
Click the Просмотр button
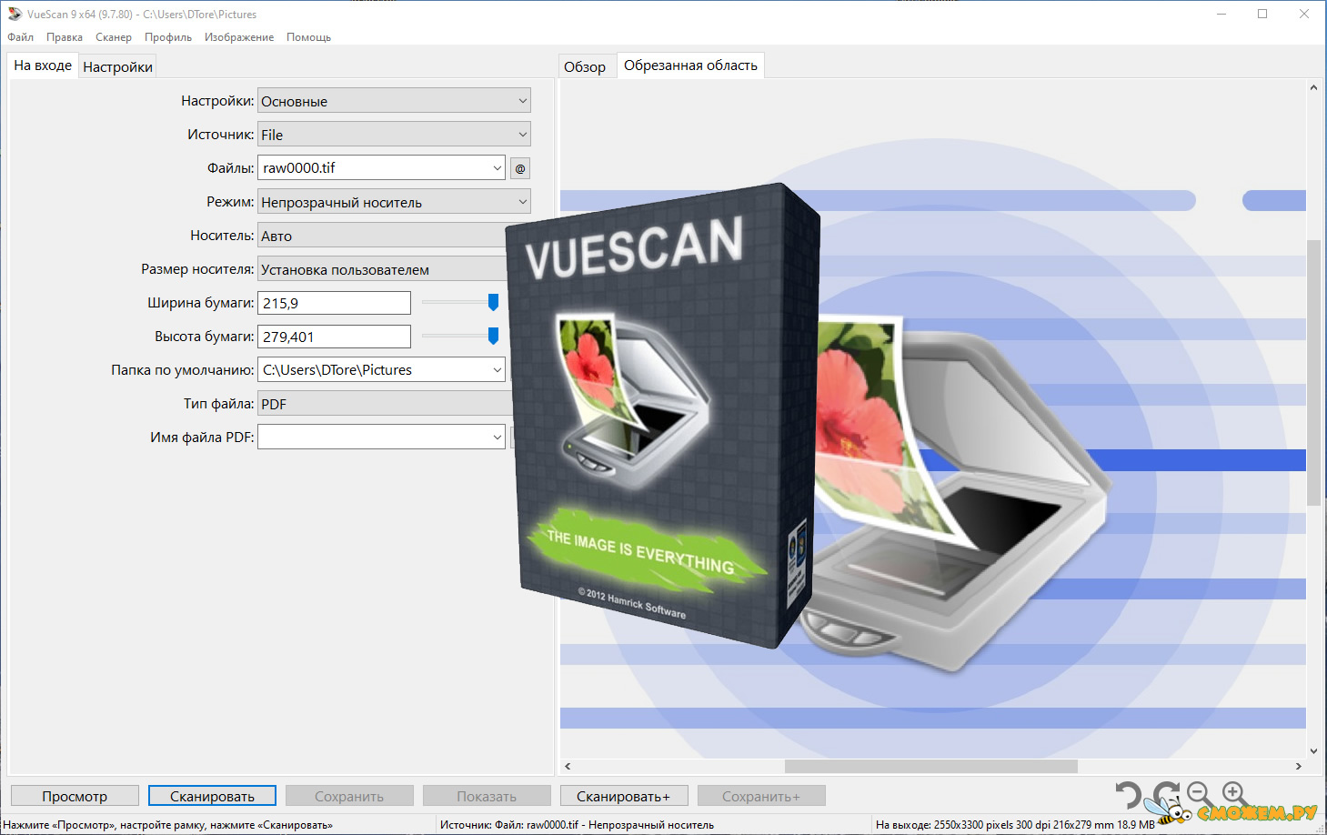(x=75, y=796)
